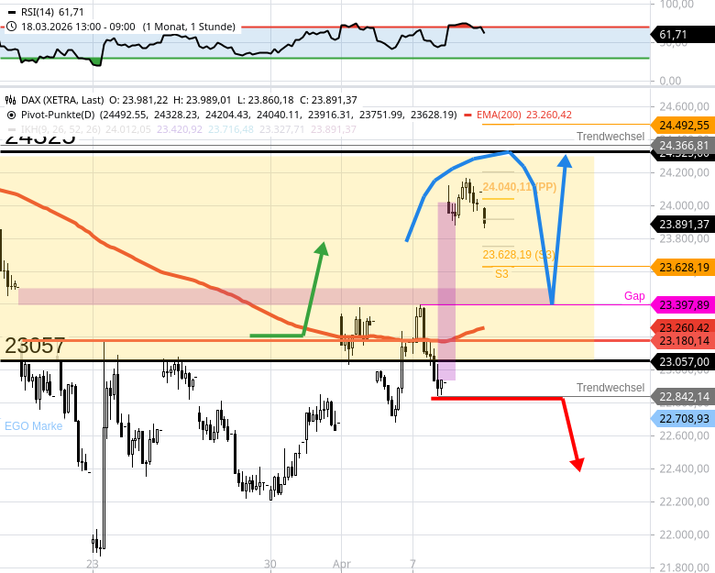Select the 23.891,37 current price tag
The image size is (715, 573).
[683, 224]
